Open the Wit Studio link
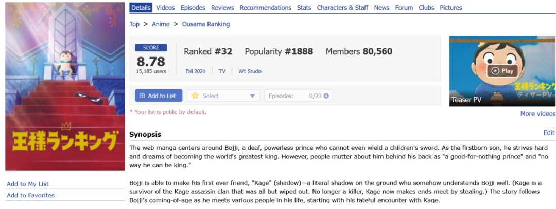Viewport: 556px width, 209px height. click(x=250, y=71)
